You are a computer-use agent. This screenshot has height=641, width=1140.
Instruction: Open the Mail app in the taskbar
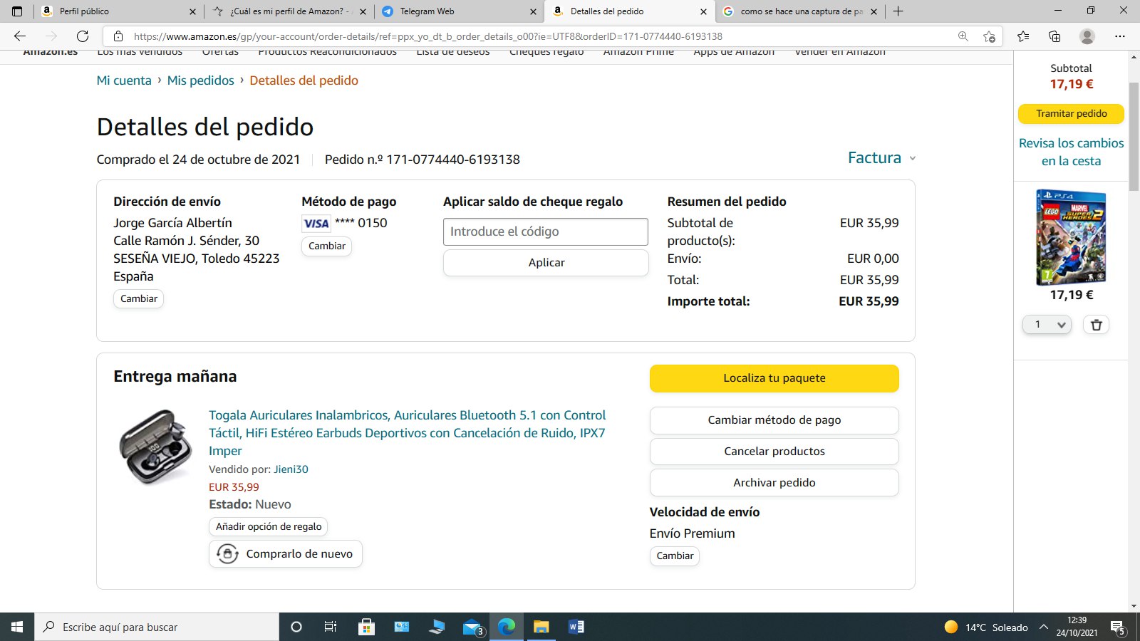click(472, 627)
